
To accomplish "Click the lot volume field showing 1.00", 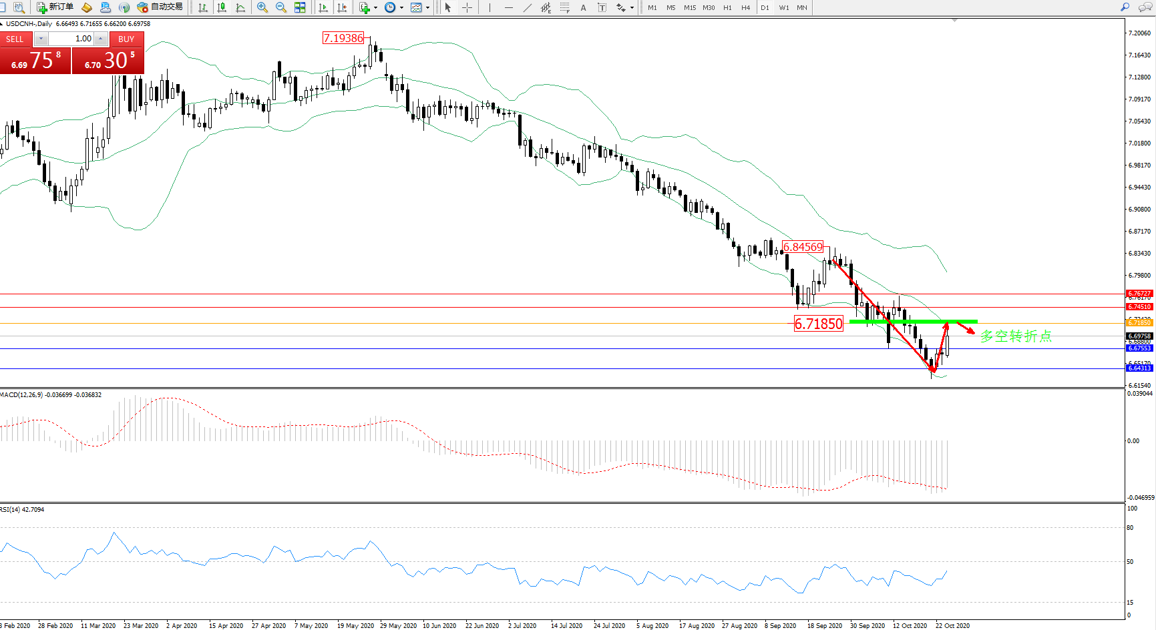I will point(71,39).
